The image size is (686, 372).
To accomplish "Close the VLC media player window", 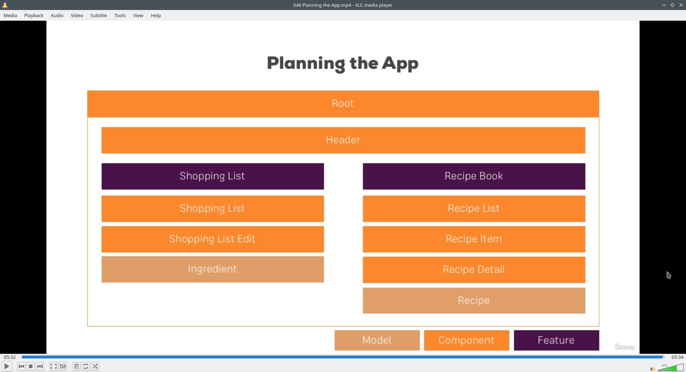I will [681, 5].
